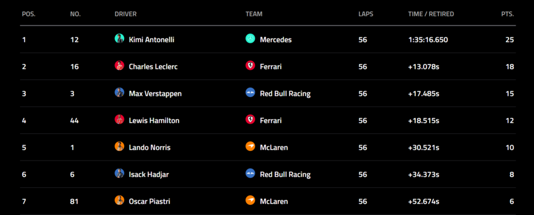Open Red Bull Racing team link for Hadjar
The height and width of the screenshot is (215, 534).
click(285, 175)
